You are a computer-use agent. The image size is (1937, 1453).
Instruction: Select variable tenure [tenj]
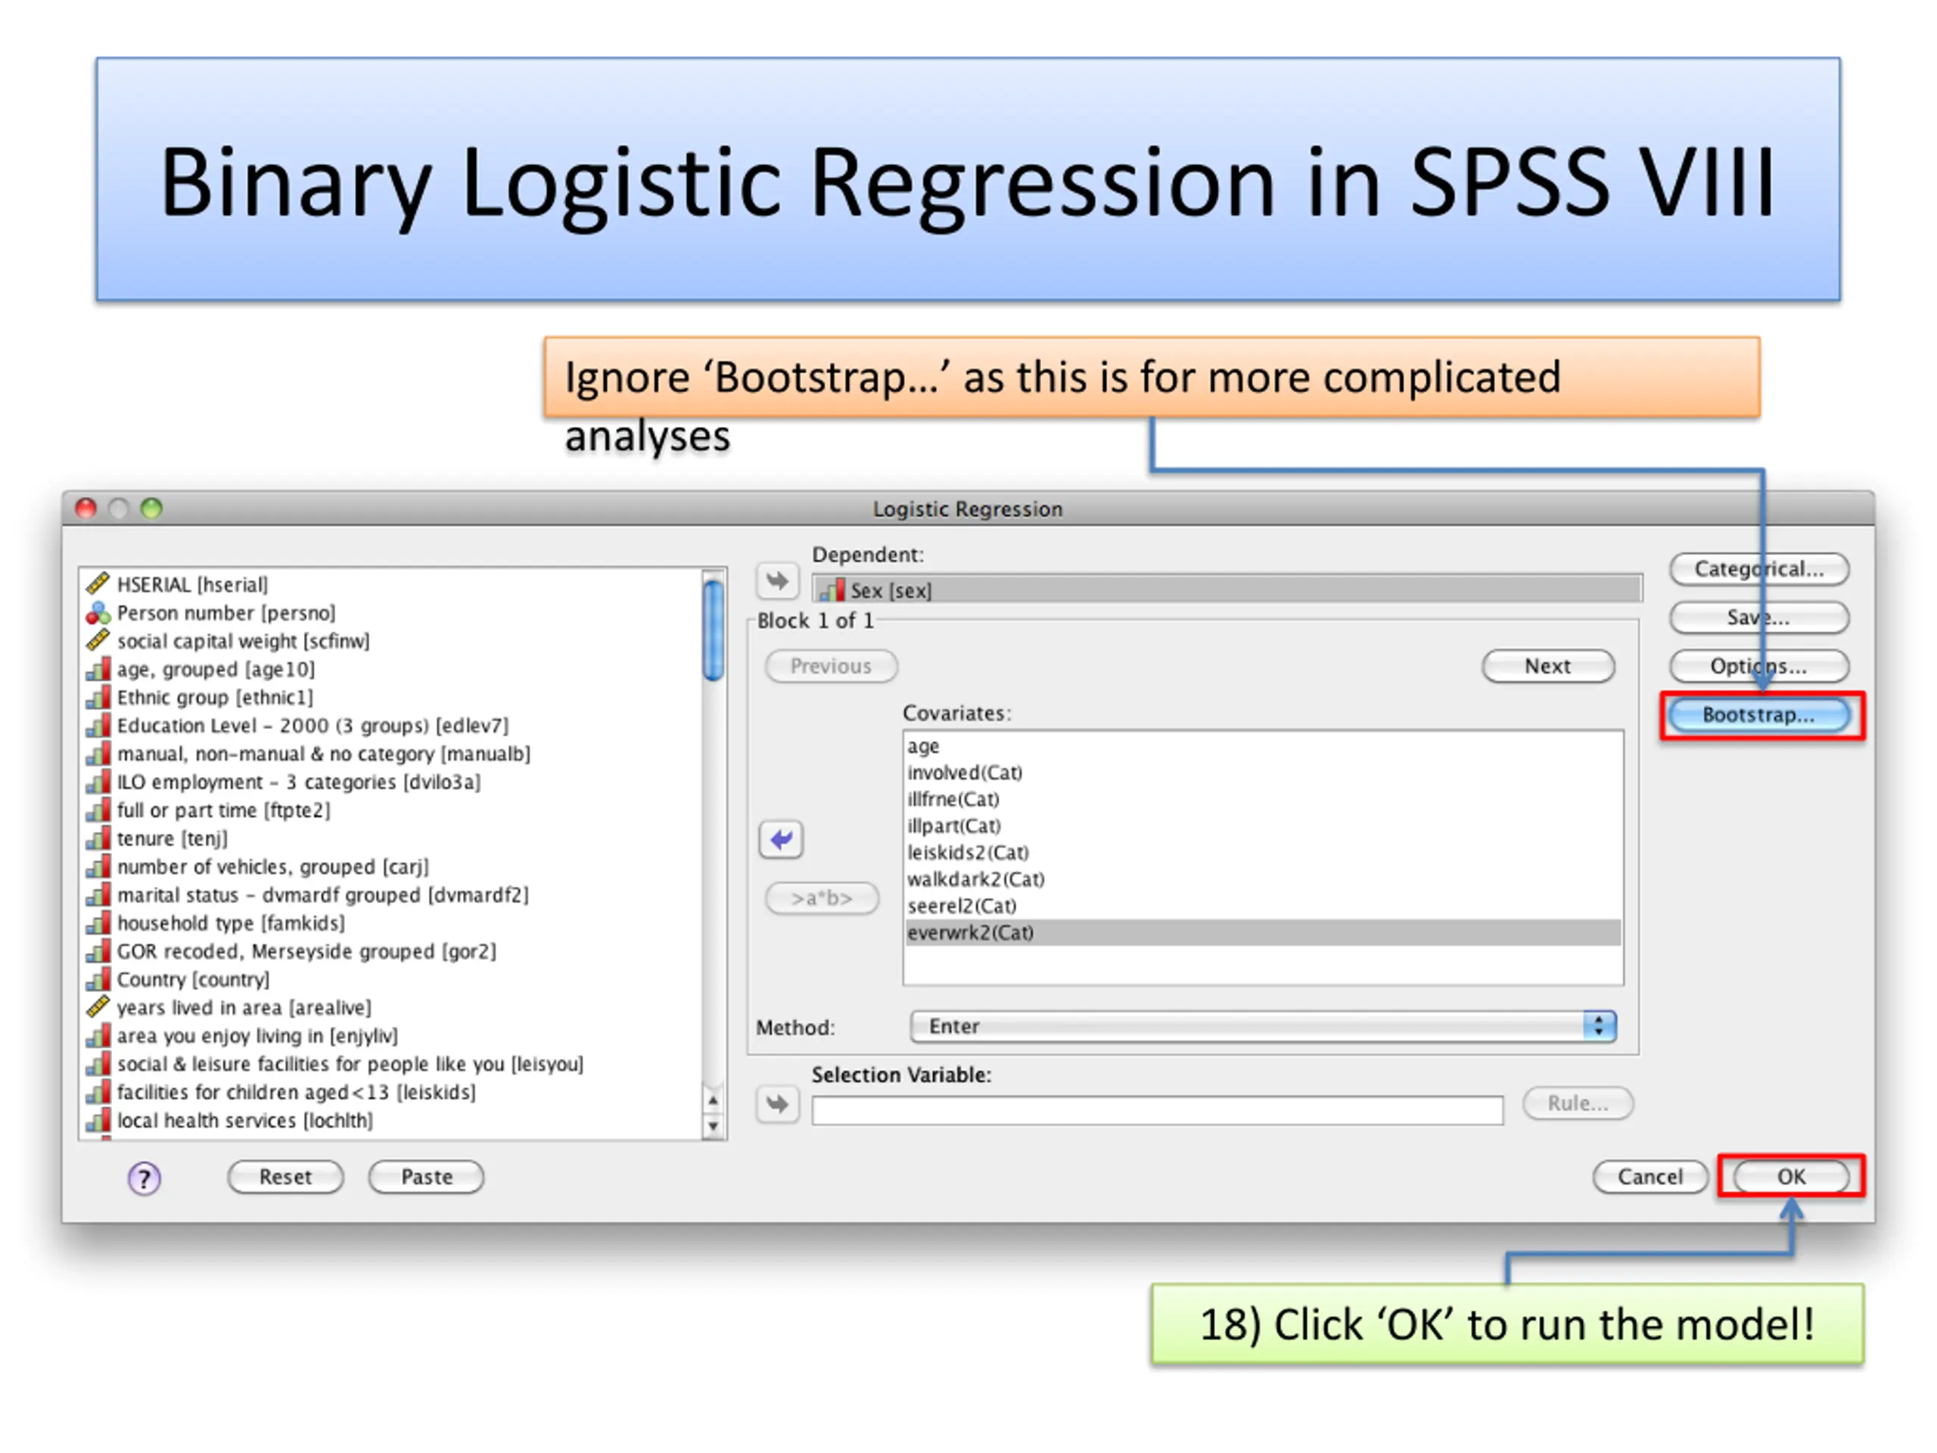391,839
